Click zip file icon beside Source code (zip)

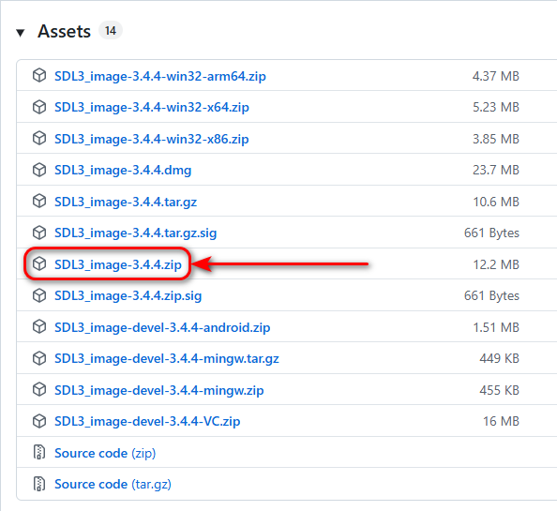(x=39, y=452)
